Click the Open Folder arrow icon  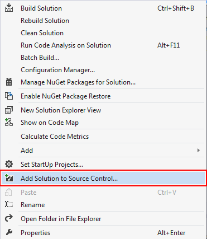click(9, 218)
